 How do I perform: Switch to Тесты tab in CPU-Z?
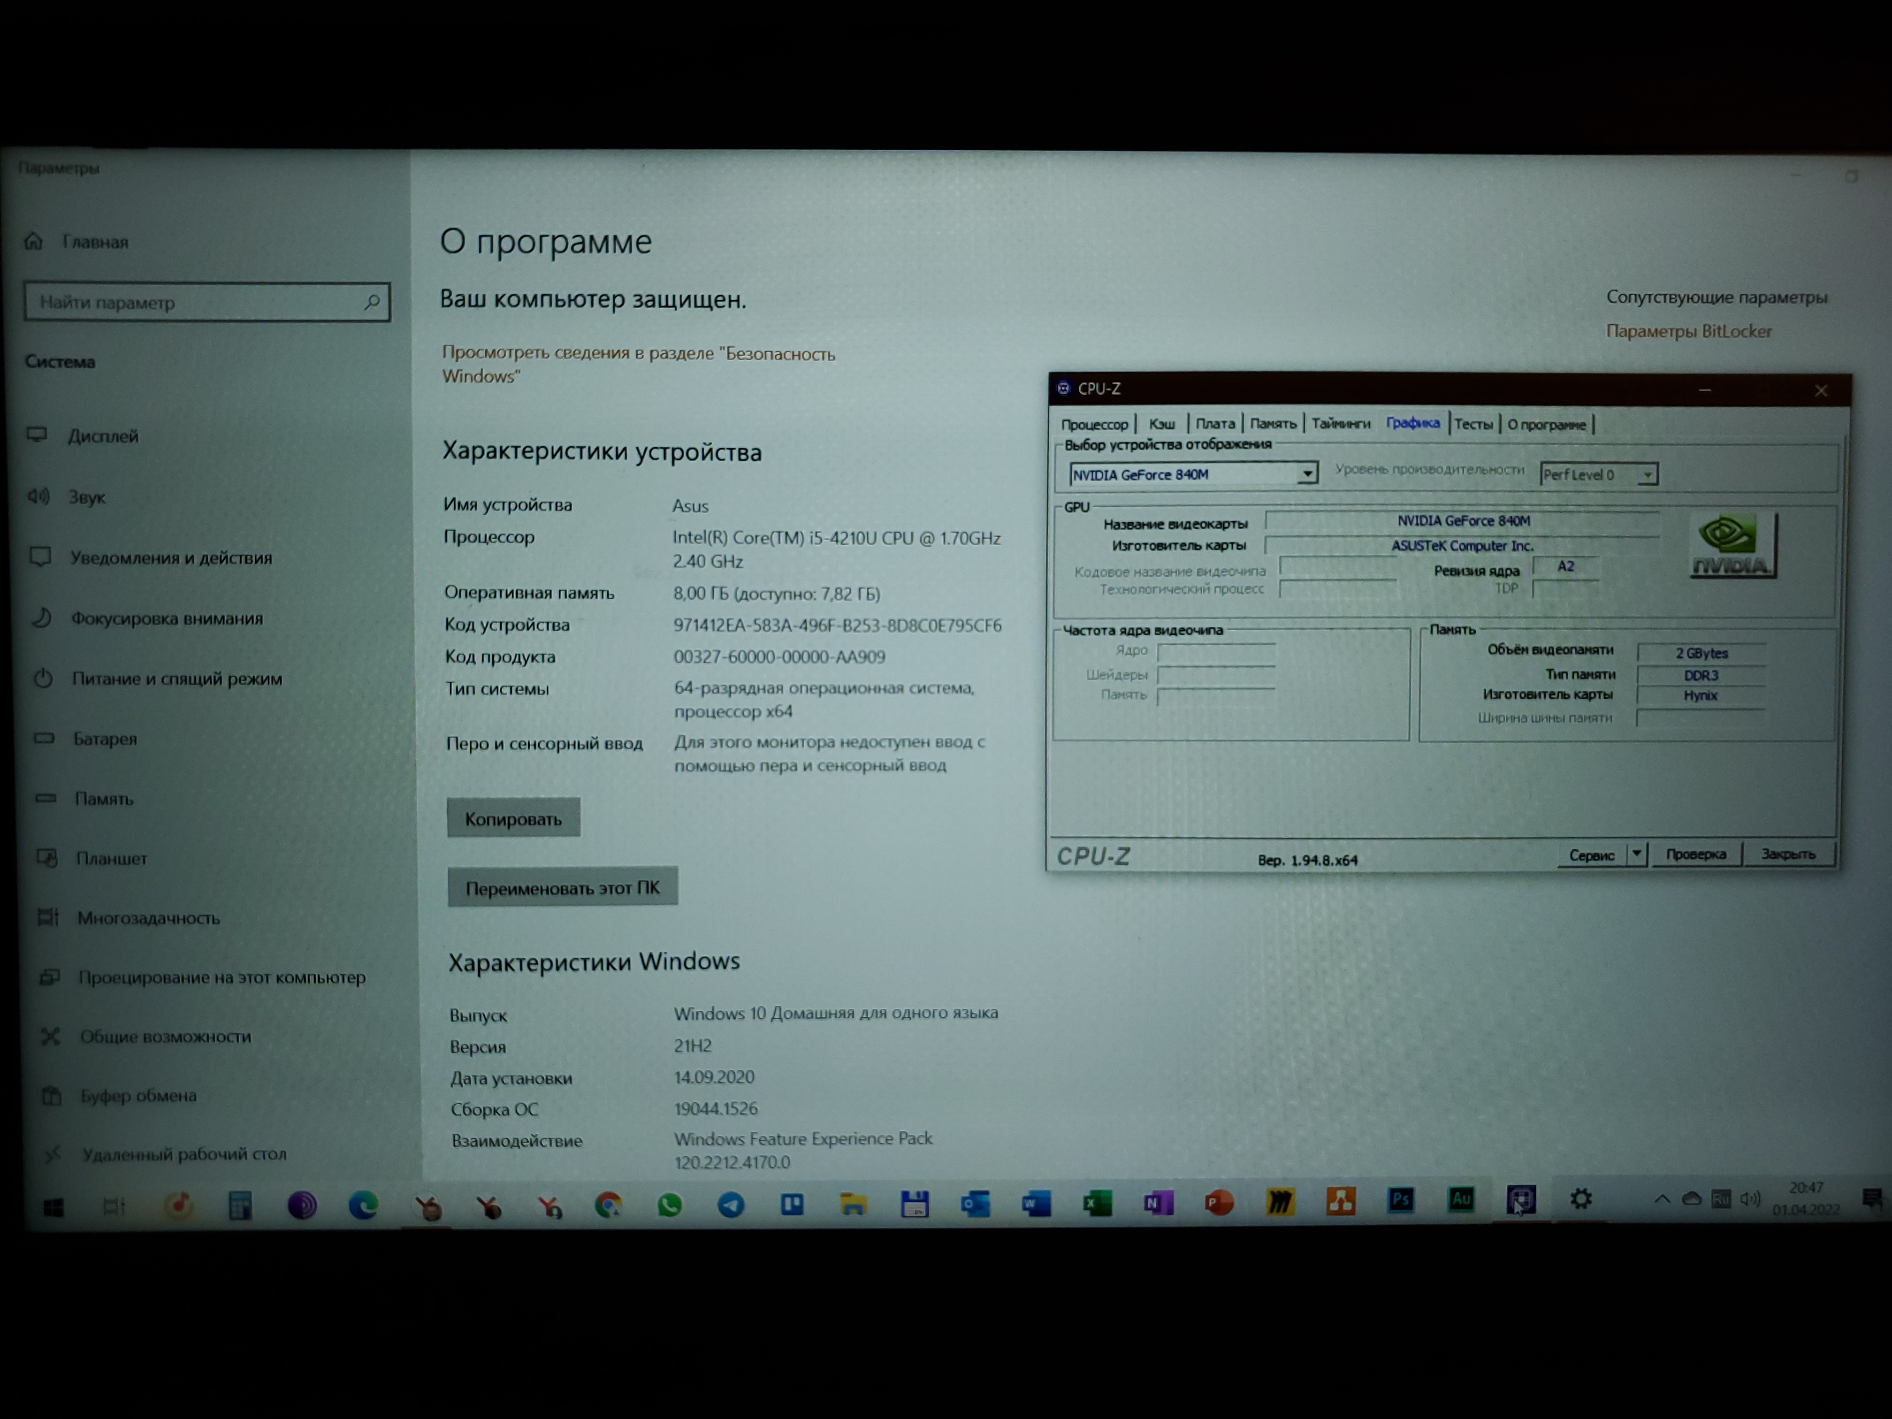click(x=1474, y=424)
